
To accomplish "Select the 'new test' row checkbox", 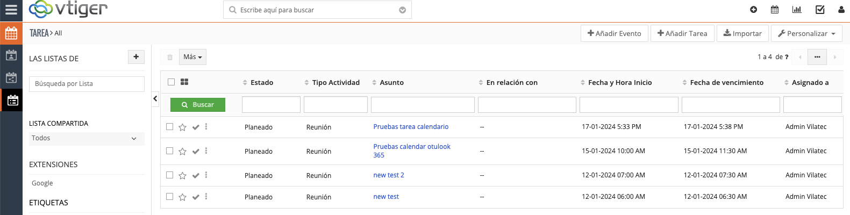I will 170,197.
